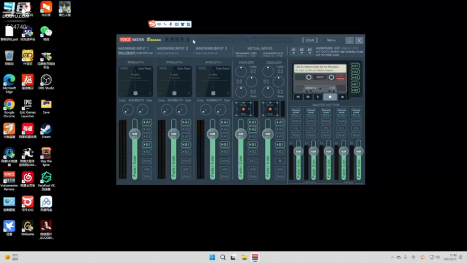Open the Color Panel on Hardware Input 2
The height and width of the screenshot is (263, 467).
pyautogui.click(x=183, y=68)
